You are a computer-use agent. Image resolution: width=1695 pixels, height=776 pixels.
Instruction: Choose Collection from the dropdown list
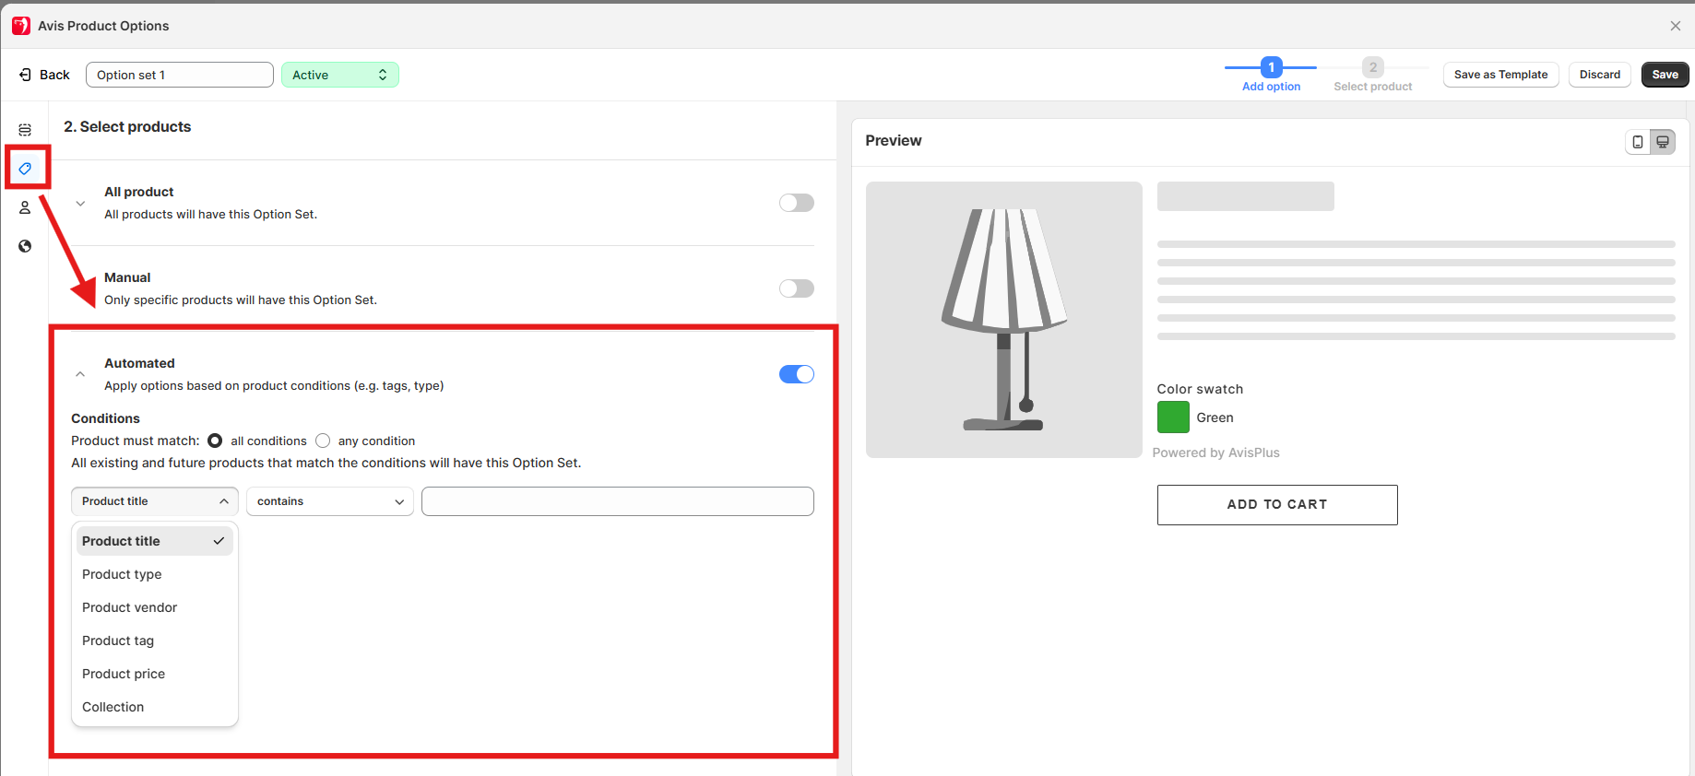[x=113, y=707]
